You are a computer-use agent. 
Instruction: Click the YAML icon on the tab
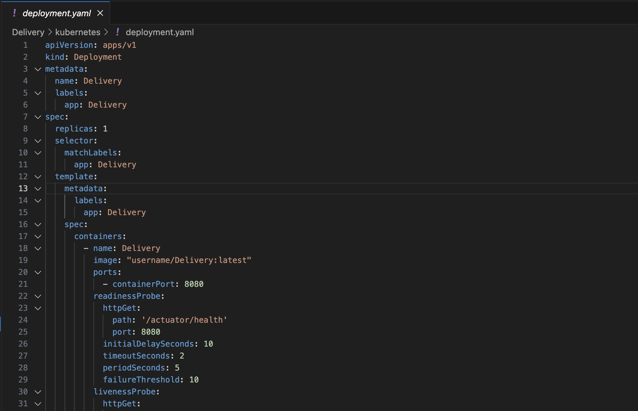pyautogui.click(x=14, y=13)
